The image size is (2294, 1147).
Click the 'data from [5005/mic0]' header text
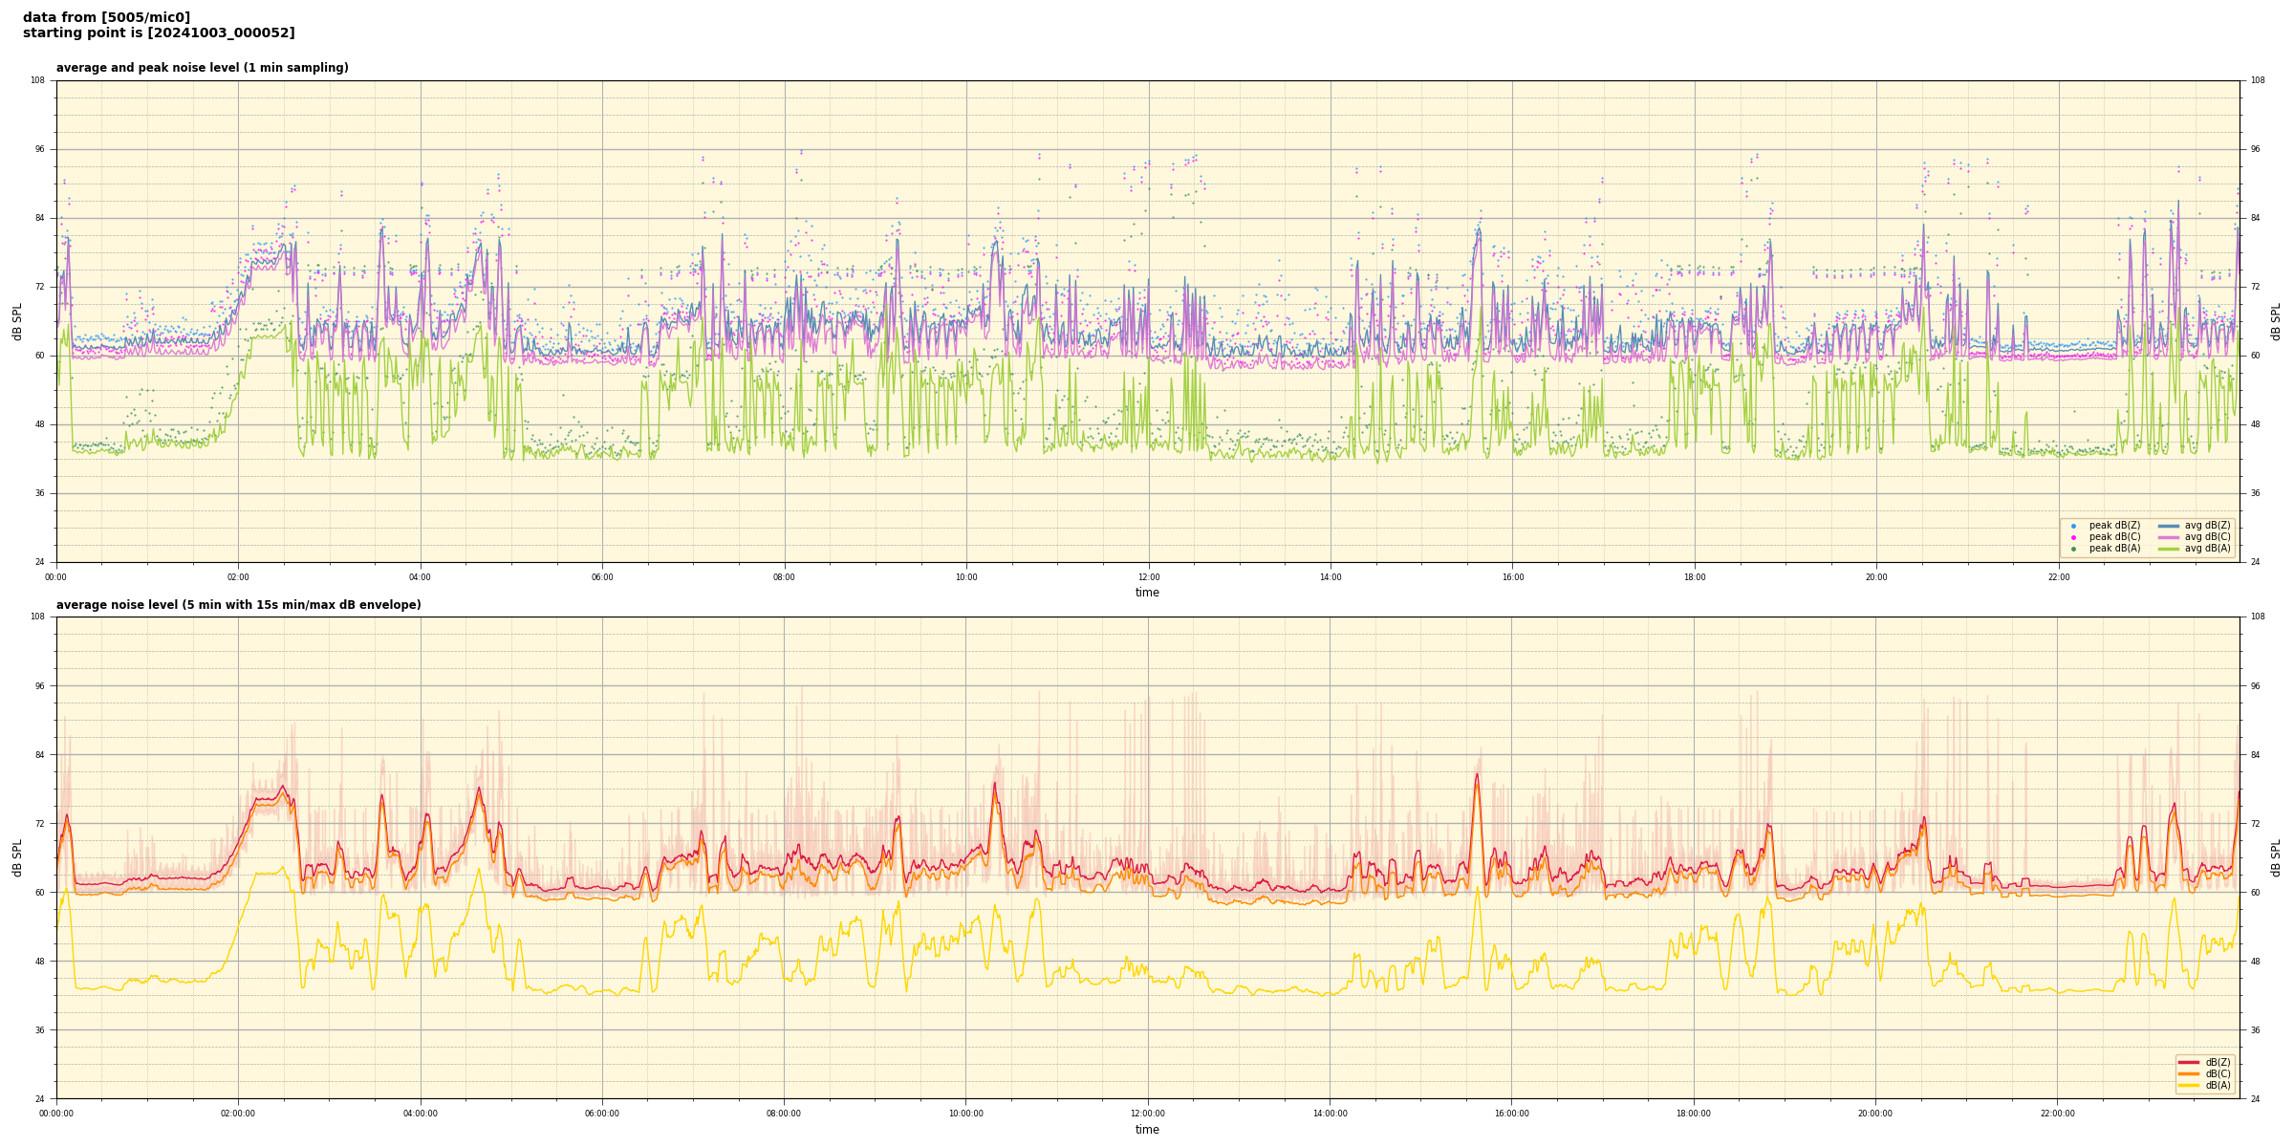(x=106, y=17)
